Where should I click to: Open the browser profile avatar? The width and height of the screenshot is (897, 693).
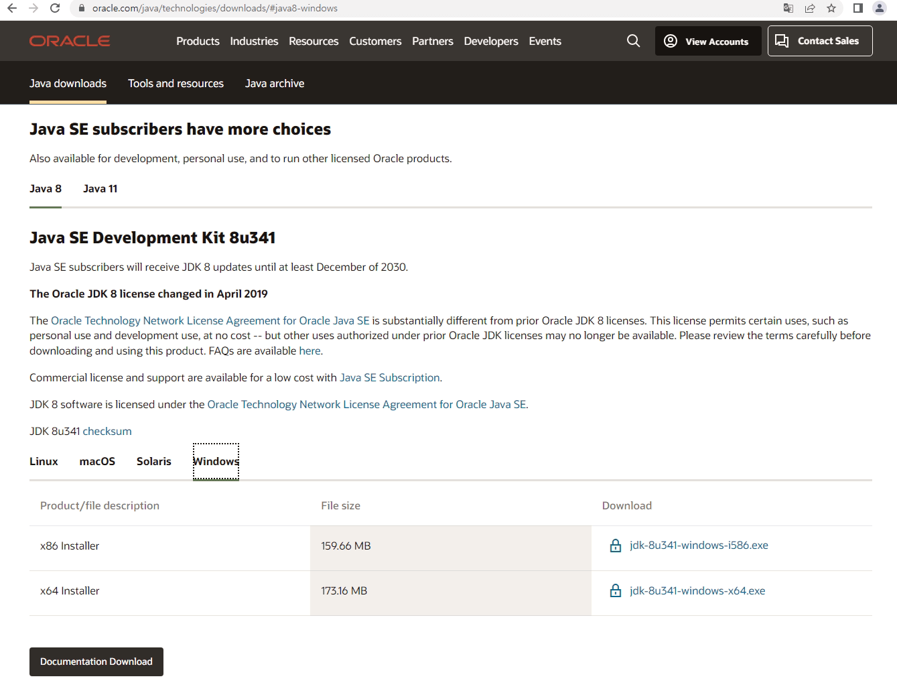880,8
